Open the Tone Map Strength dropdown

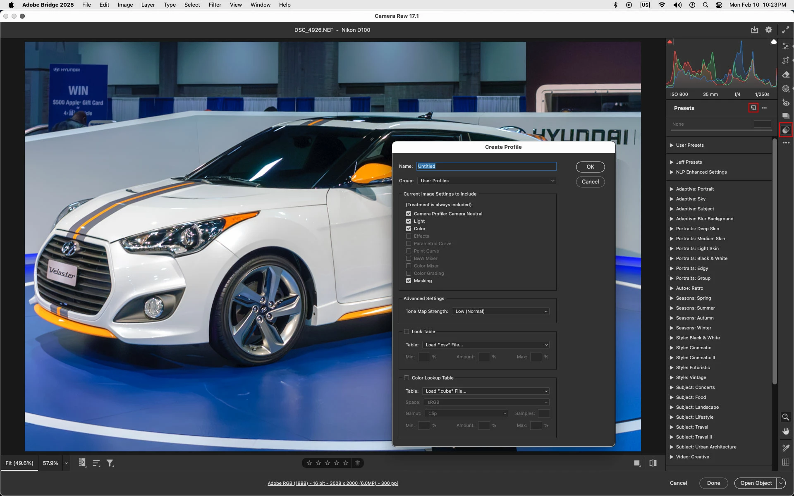pyautogui.click(x=501, y=311)
